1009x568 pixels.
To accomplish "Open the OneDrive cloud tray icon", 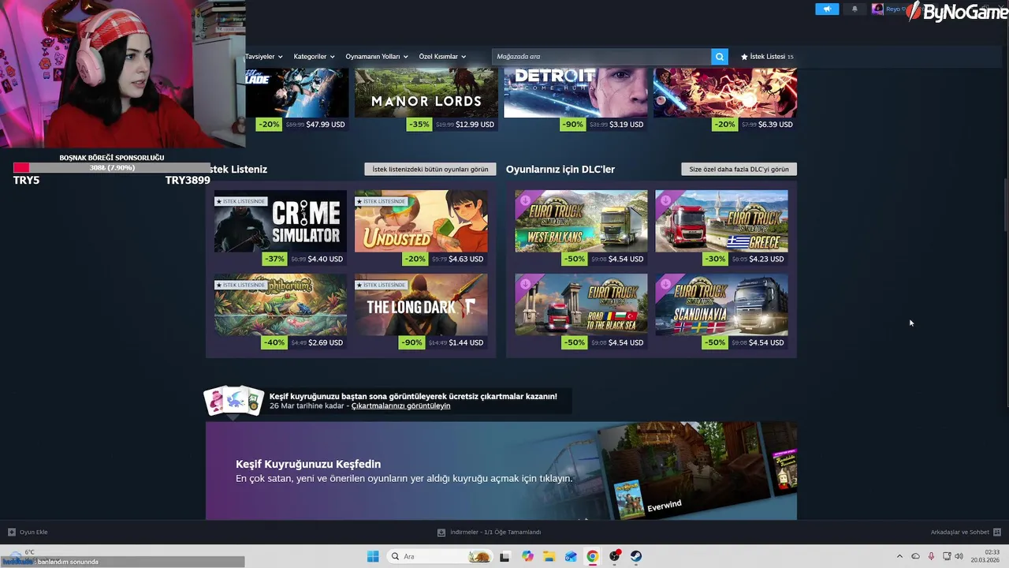I will coord(915,556).
